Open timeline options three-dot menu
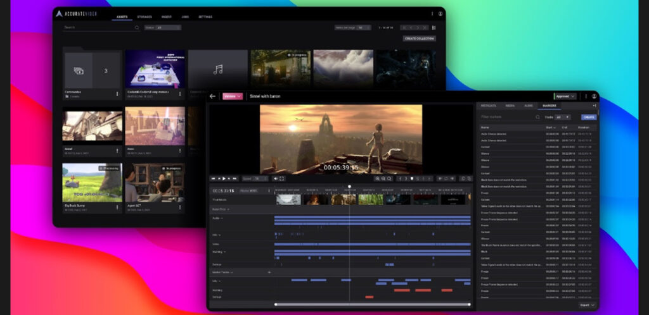This screenshot has width=649, height=315. [269, 191]
